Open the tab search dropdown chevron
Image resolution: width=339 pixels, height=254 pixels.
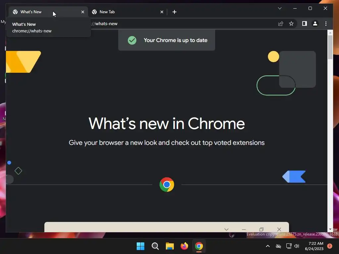[x=279, y=8]
